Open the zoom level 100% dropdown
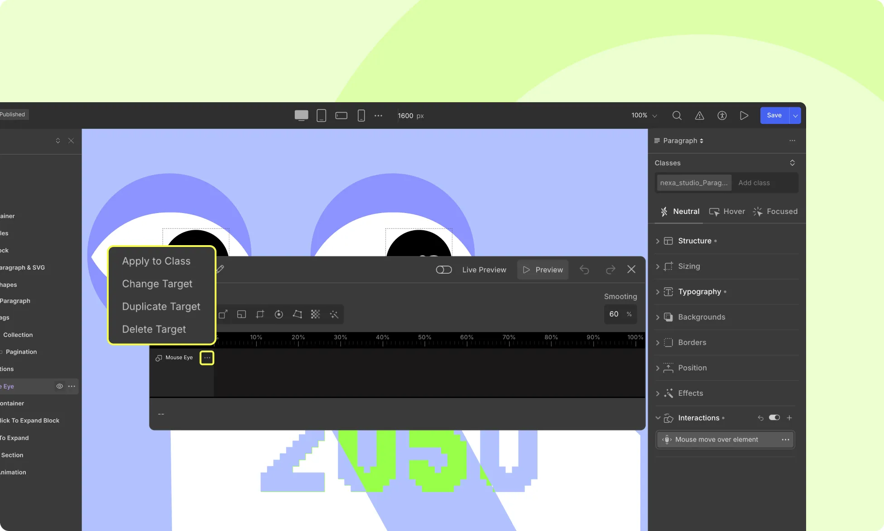Viewport: 884px width, 531px height. click(644, 116)
